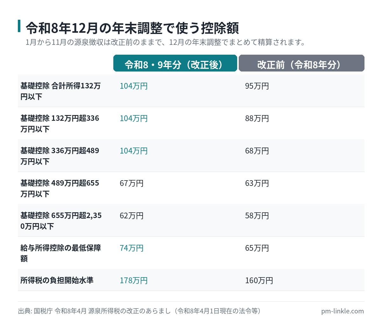Viewport: 382px width, 321px height.
Task: Click the source note 出典: 国税庁 令和8年4月
Action: tap(140, 311)
